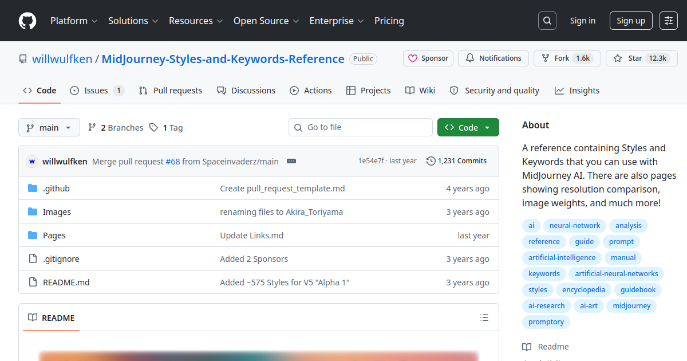Expand the Enterprise menu
The height and width of the screenshot is (361, 687).
(337, 21)
